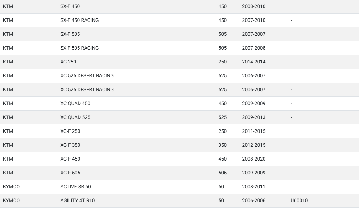Click the ACTIVE SR 50 model name
The width and height of the screenshot is (359, 208).
(75, 187)
